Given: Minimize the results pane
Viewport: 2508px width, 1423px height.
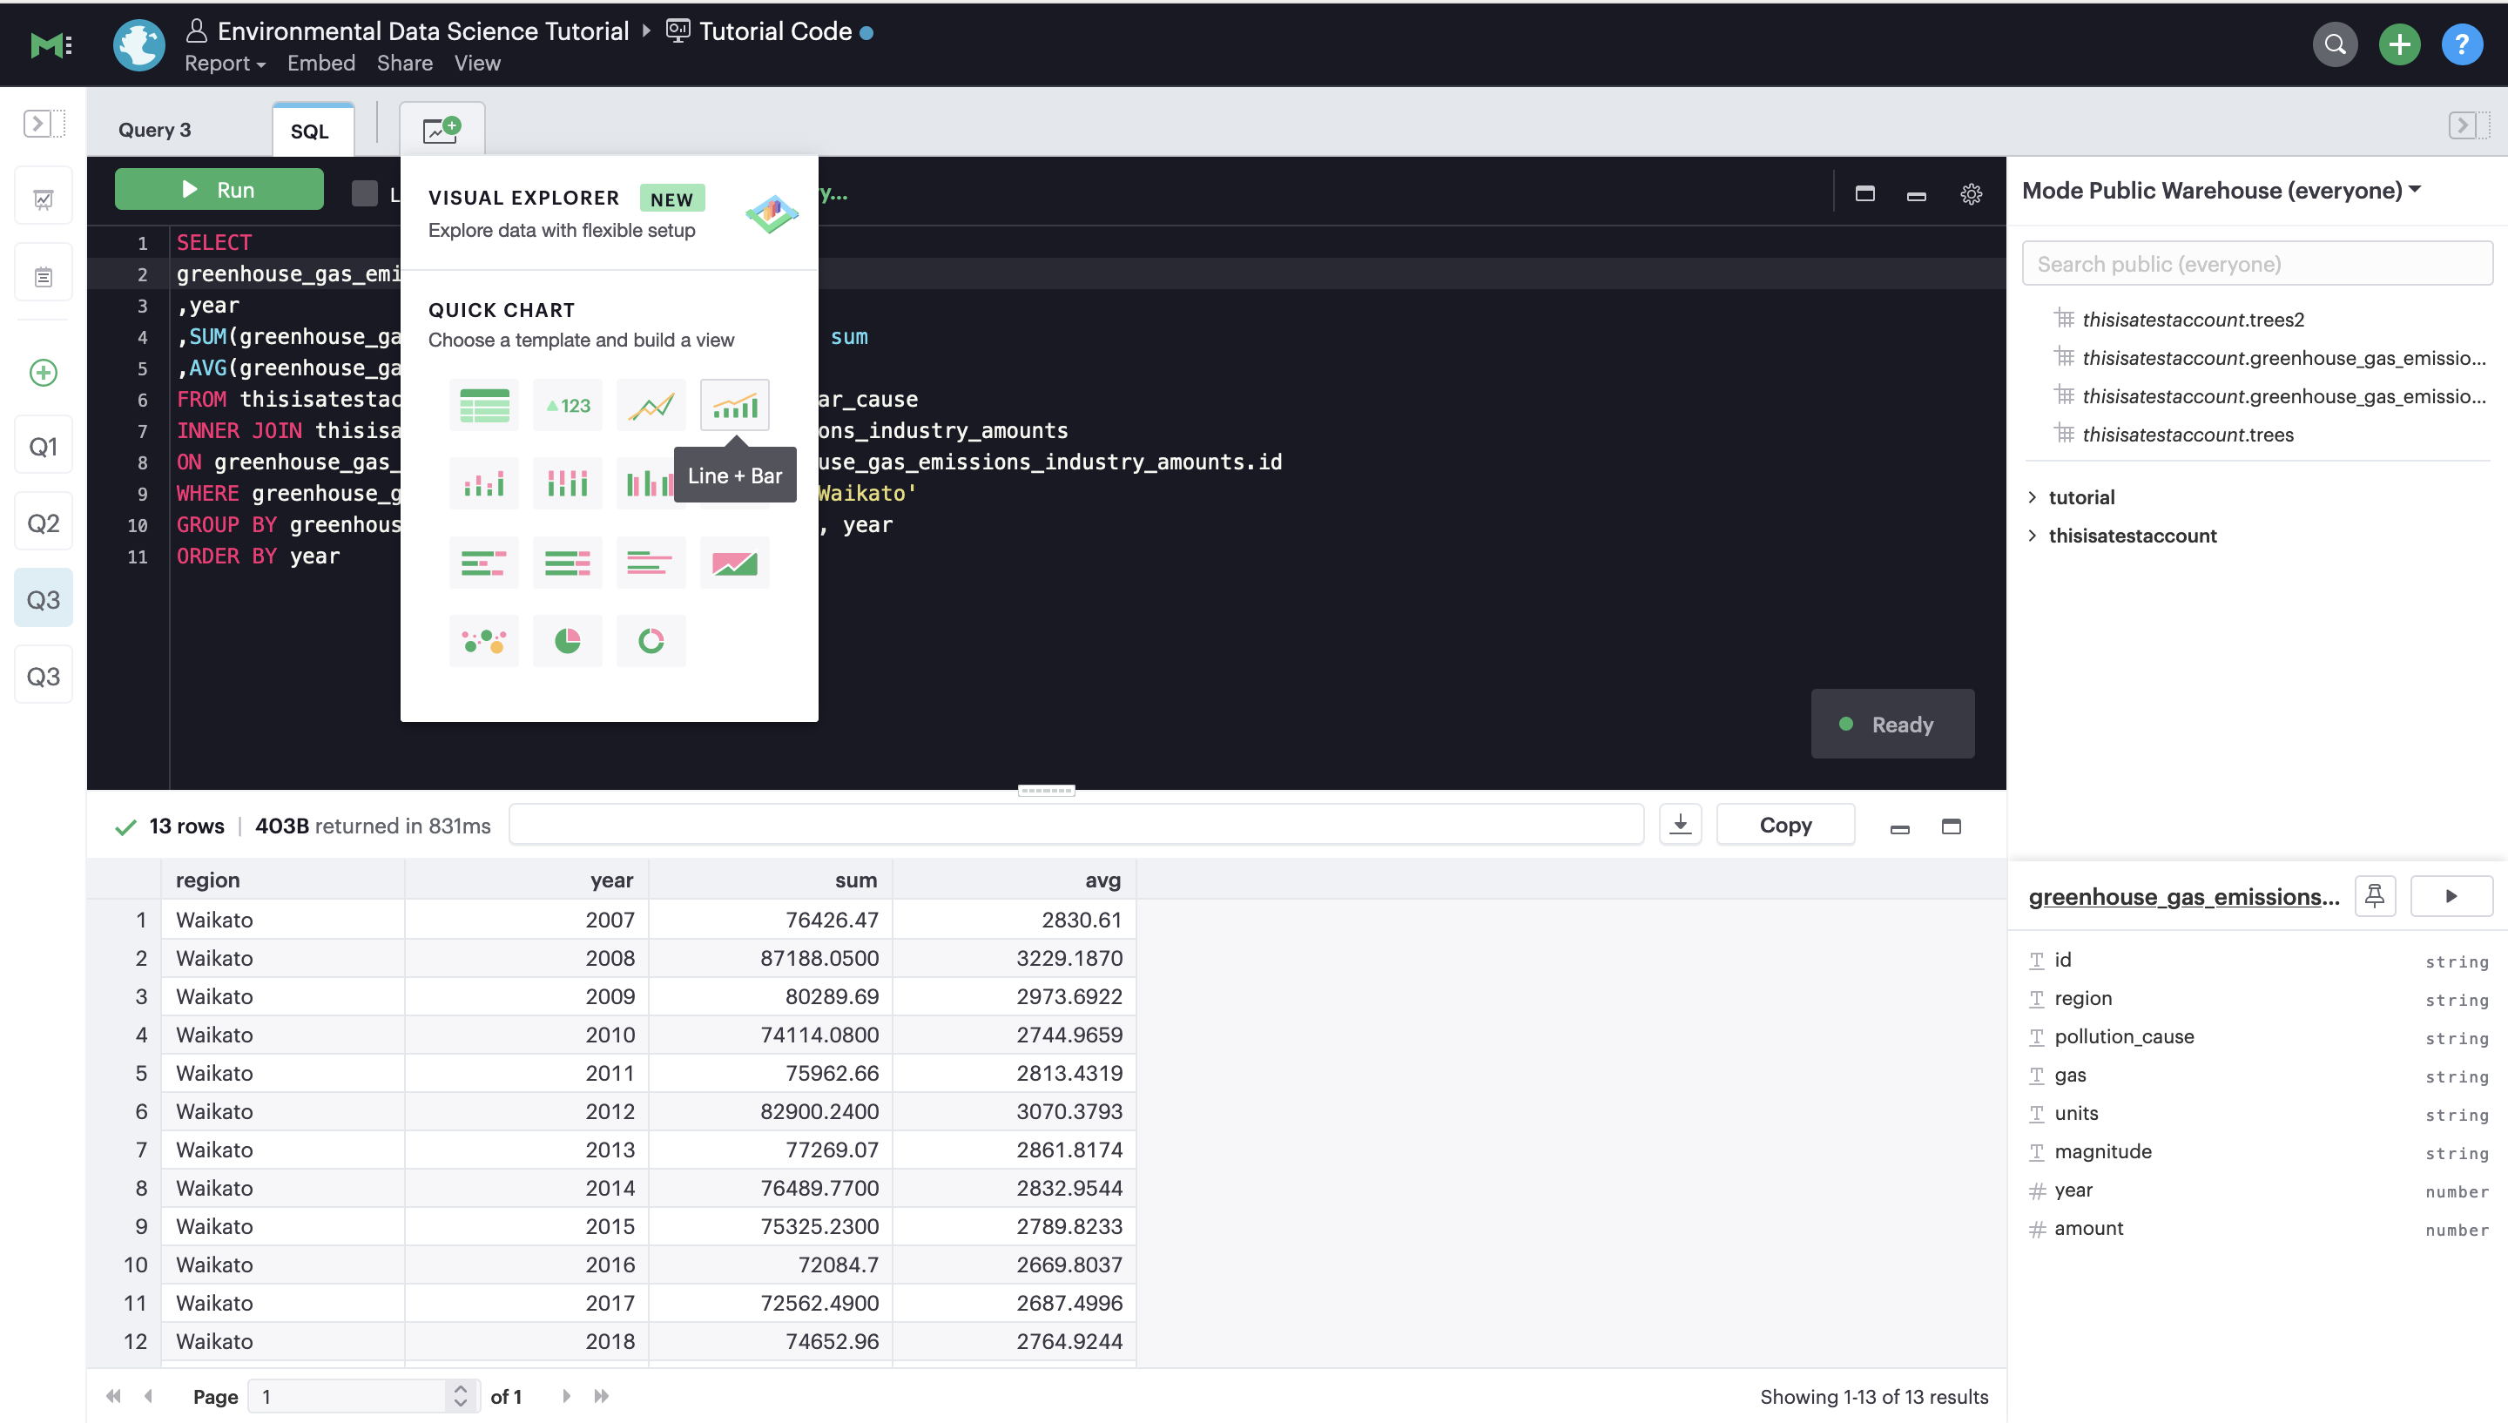Looking at the screenshot, I should pos(1899,829).
